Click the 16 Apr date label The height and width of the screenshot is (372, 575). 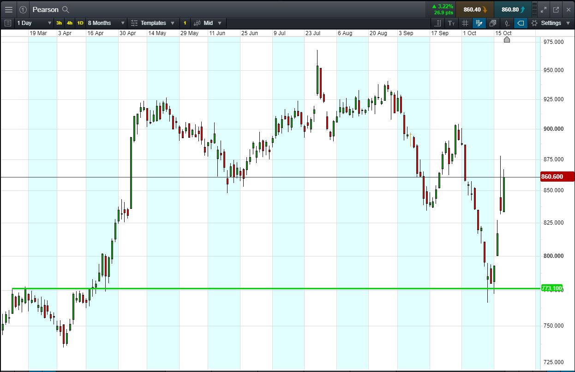pos(96,33)
